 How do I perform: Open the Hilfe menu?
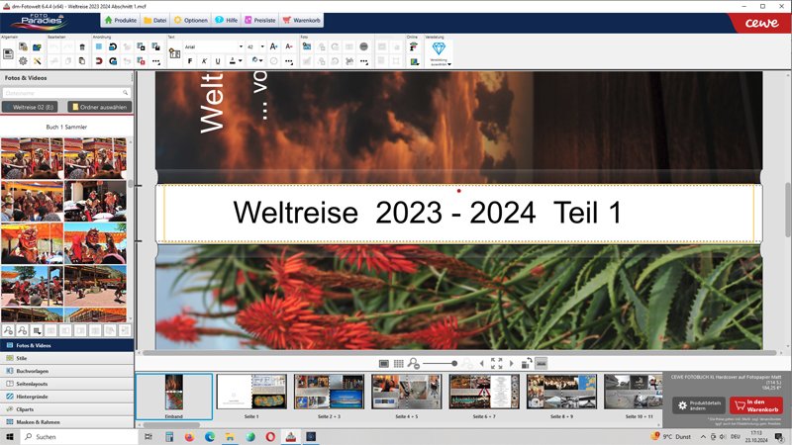(227, 20)
